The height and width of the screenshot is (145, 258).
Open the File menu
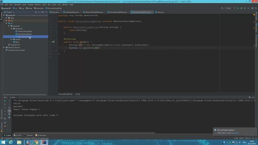(2, 4)
